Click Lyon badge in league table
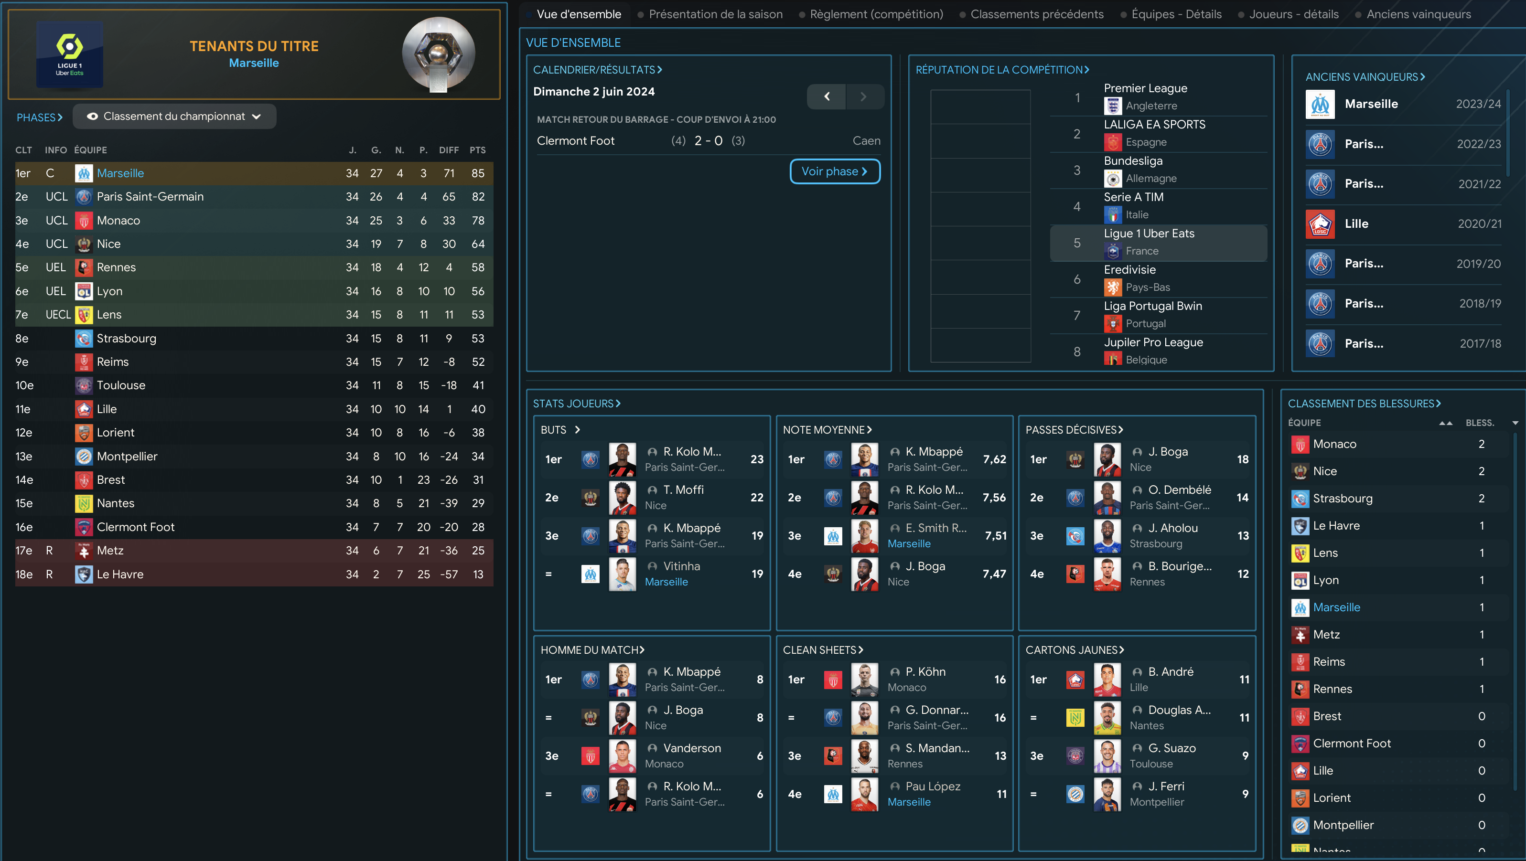 (84, 291)
